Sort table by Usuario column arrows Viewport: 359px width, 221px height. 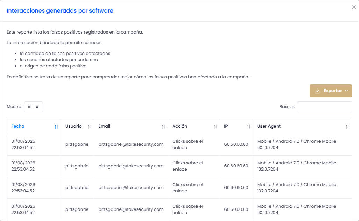[89, 127]
